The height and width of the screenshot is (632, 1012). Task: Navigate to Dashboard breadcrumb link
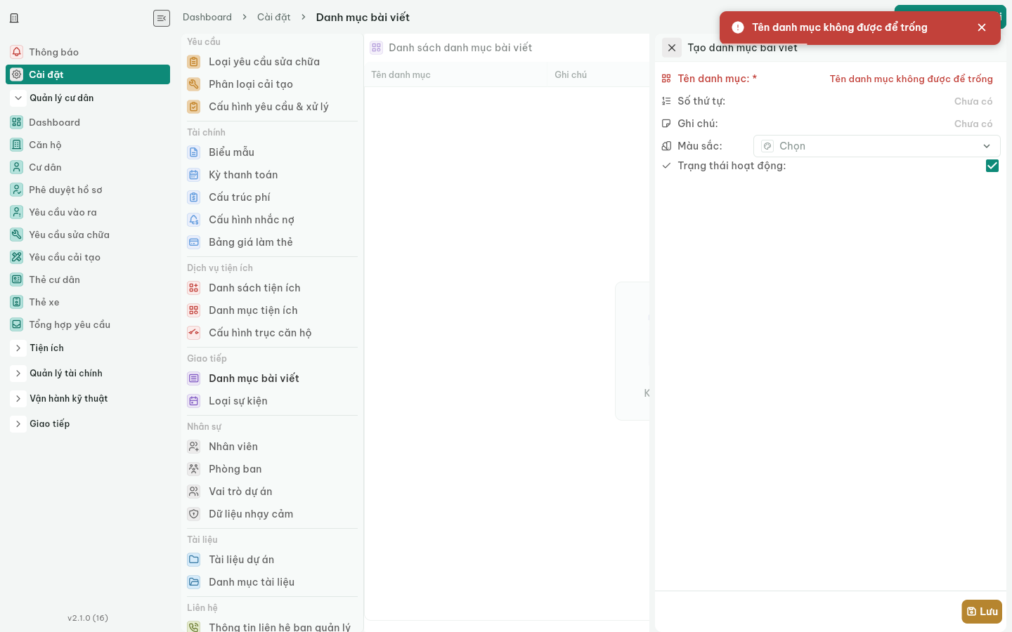207,17
